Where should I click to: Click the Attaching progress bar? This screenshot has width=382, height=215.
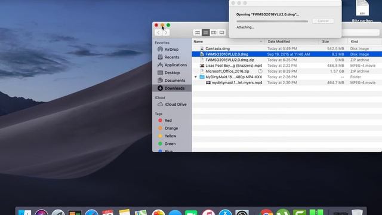coord(272,21)
